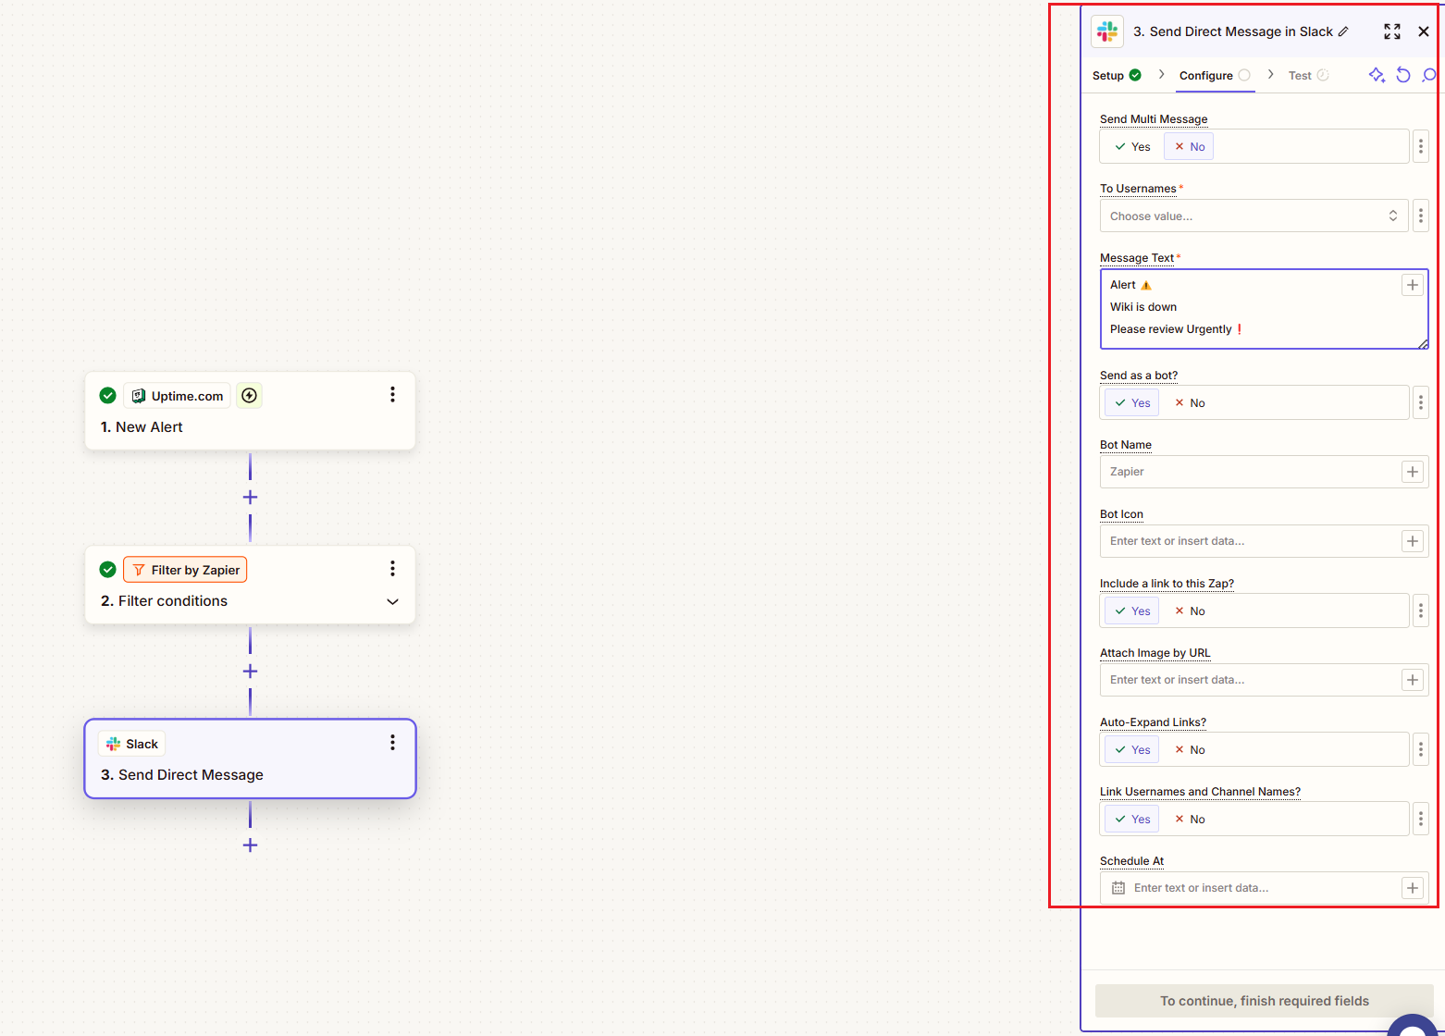1445x1036 pixels.
Task: Open options menu for Filter conditions step
Action: (392, 568)
